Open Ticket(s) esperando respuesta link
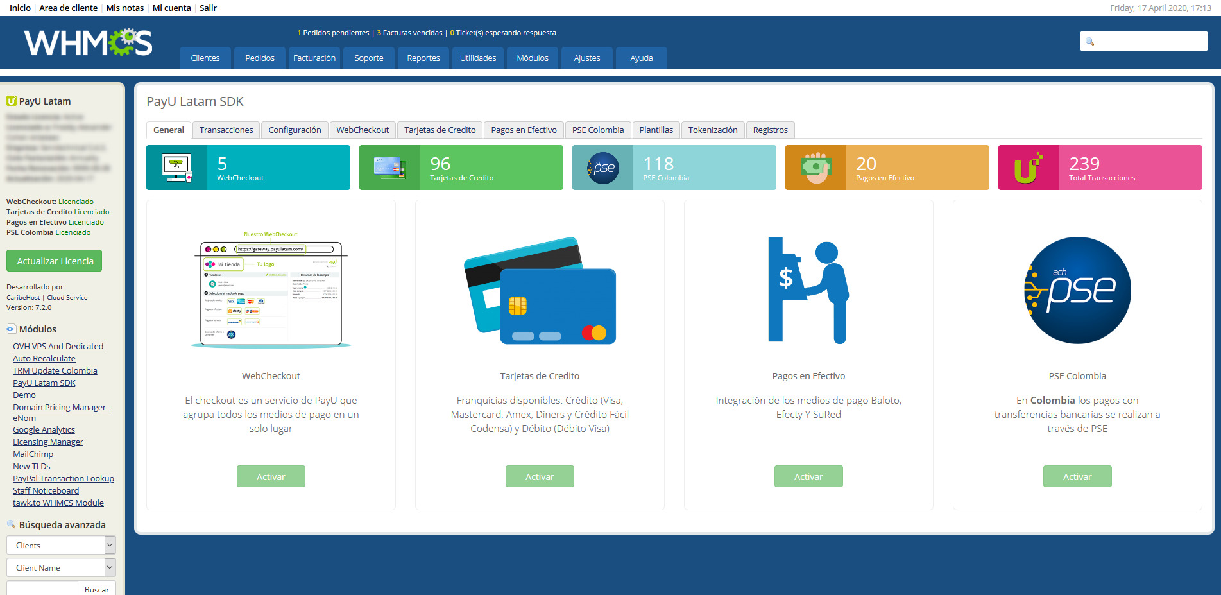The image size is (1221, 595). pyautogui.click(x=503, y=33)
